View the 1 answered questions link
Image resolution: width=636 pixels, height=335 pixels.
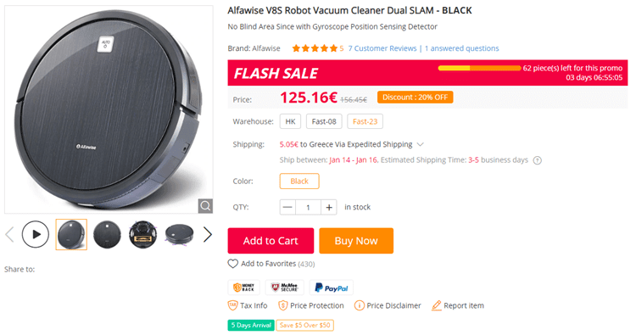point(462,48)
